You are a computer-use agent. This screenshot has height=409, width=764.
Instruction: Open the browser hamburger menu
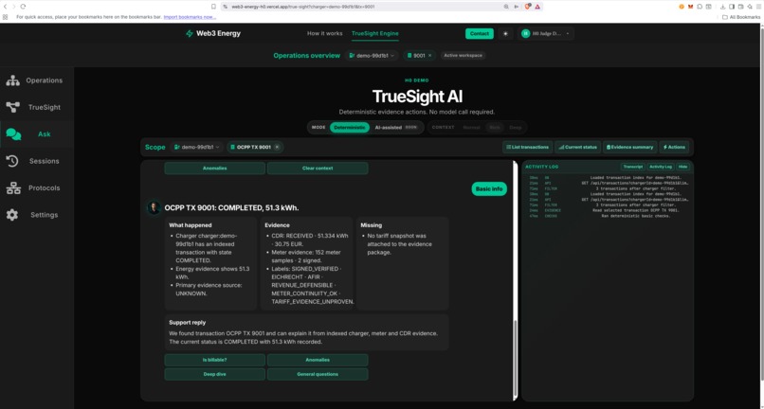758,7
